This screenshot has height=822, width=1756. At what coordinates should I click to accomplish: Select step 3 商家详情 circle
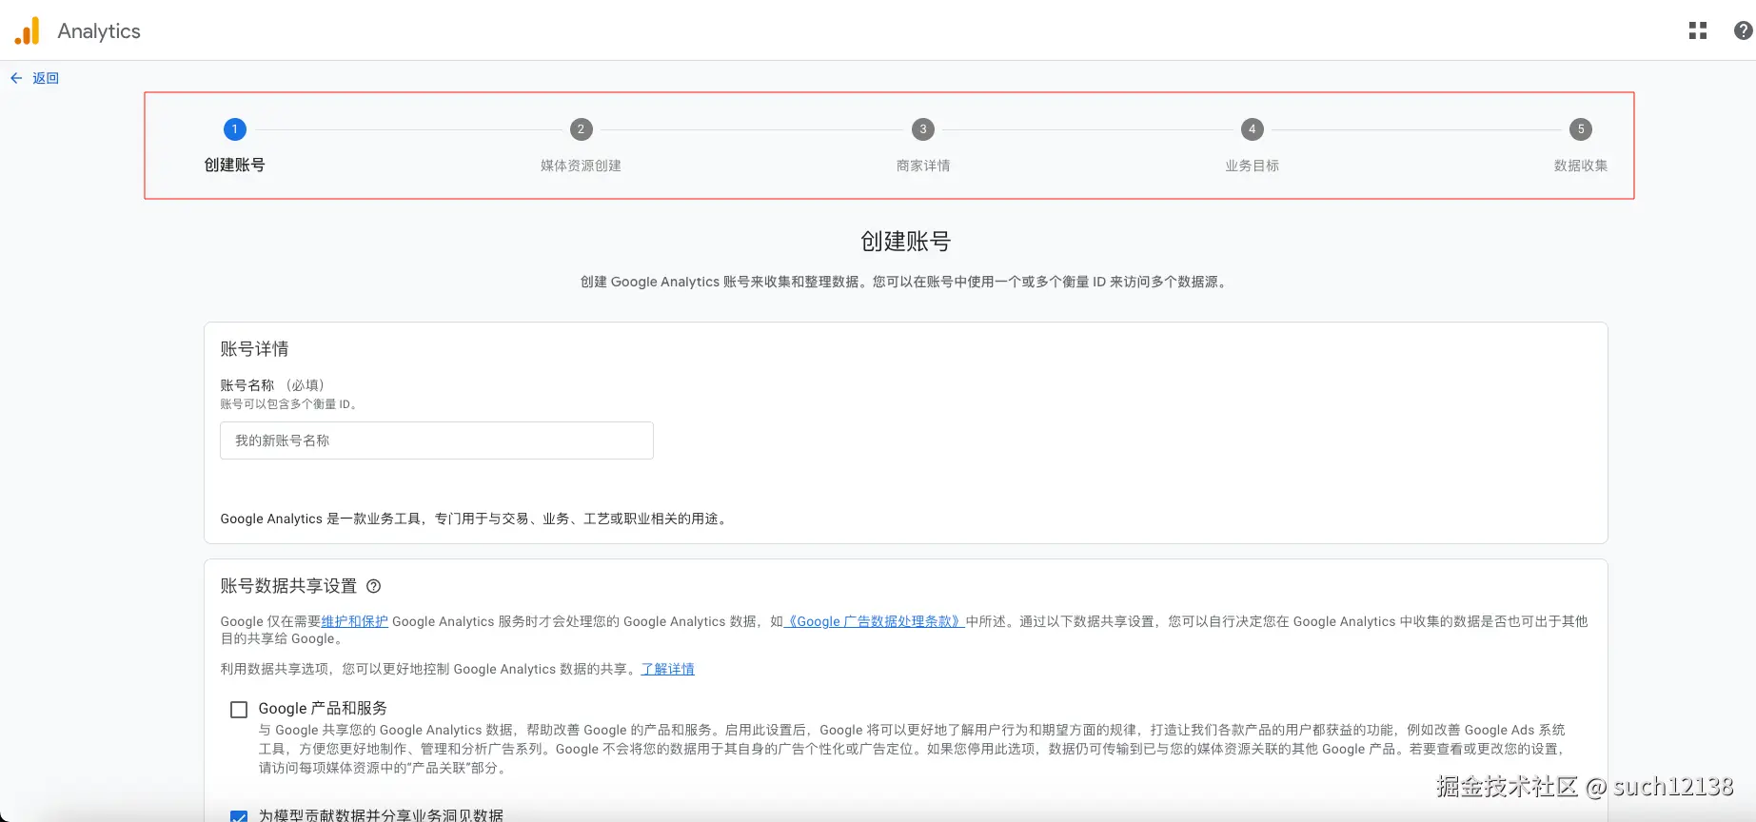tap(923, 129)
